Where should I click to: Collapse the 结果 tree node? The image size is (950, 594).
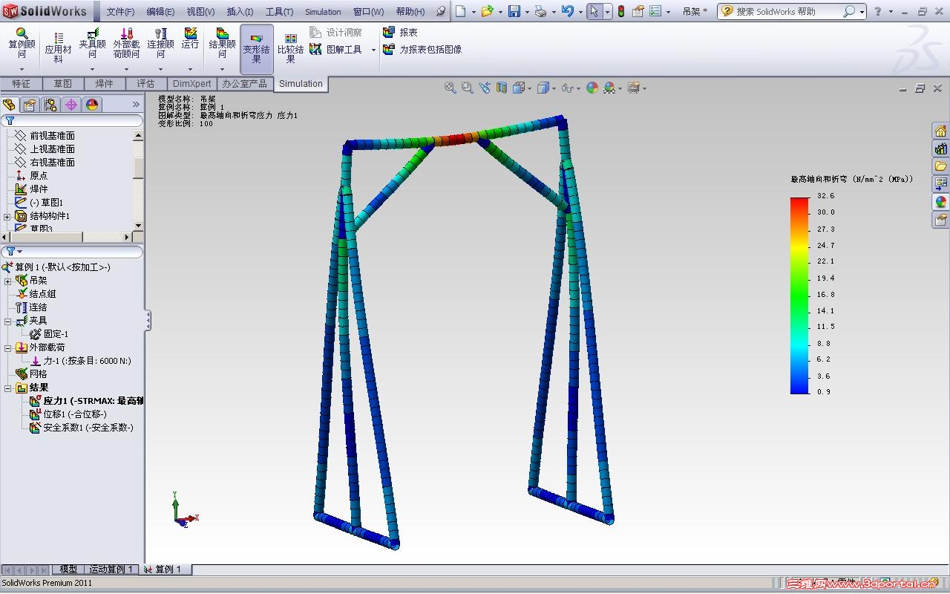pos(7,388)
